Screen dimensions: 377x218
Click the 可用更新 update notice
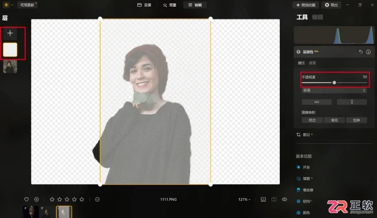coord(27,5)
